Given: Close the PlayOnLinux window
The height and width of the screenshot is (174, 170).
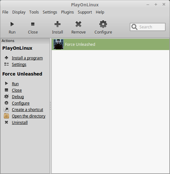Looking at the screenshot, I should click(x=164, y=5).
